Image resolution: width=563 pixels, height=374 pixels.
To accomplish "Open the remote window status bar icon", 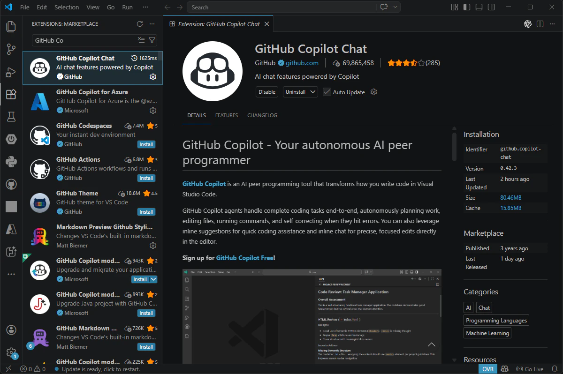I will [8, 369].
